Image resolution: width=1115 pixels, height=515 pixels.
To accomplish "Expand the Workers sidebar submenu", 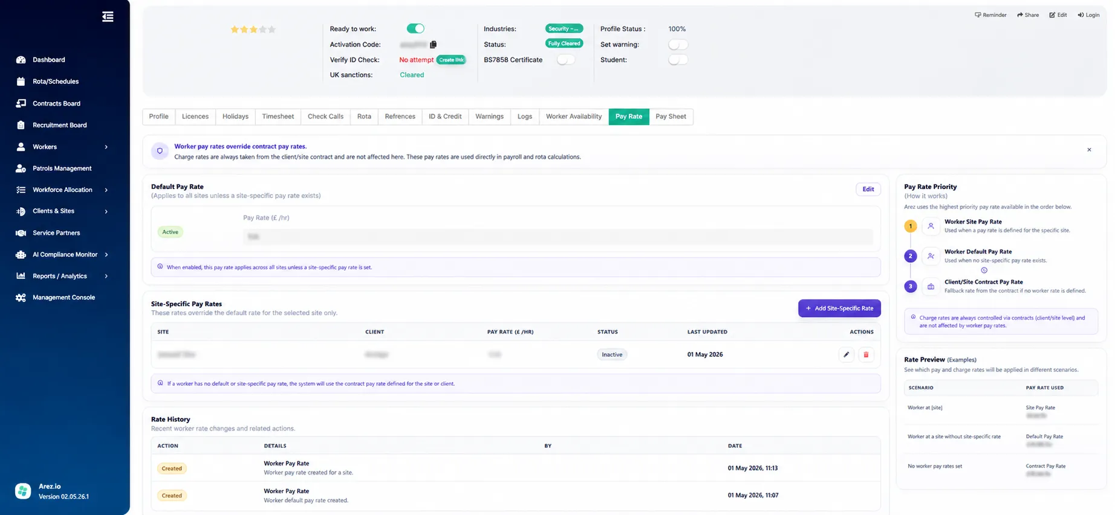I will coord(106,147).
